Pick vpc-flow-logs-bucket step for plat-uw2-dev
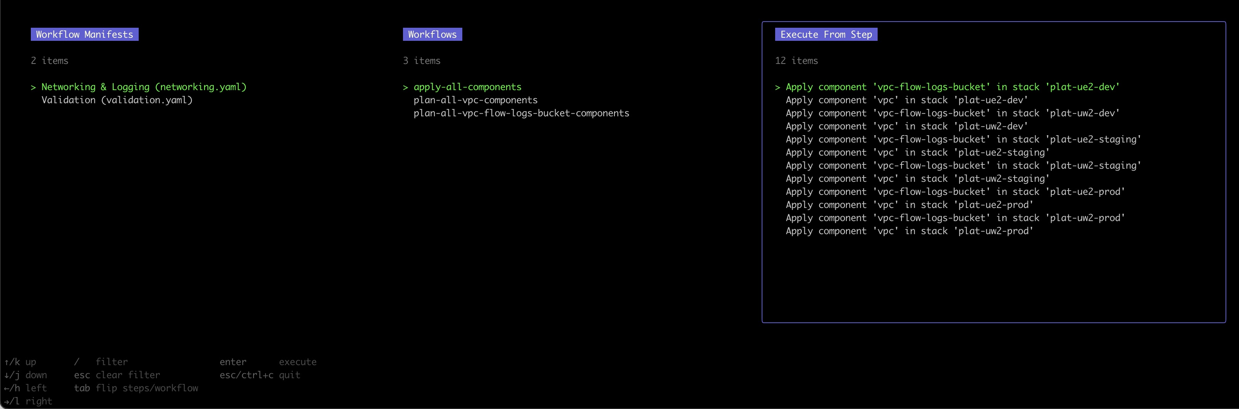Image resolution: width=1239 pixels, height=409 pixels. point(952,113)
